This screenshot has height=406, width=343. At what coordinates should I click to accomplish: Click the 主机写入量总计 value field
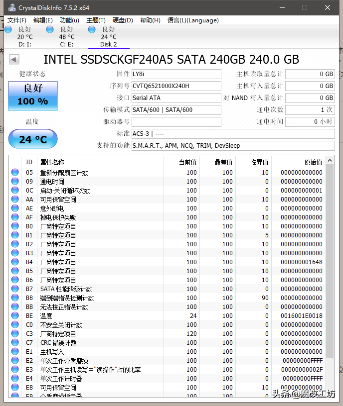pos(310,86)
